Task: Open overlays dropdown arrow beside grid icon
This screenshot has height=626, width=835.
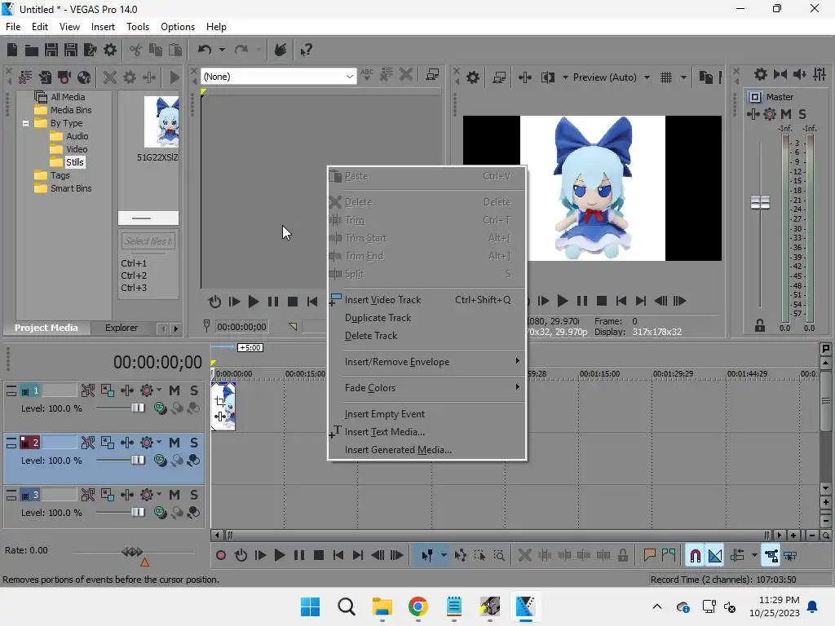Action: pos(684,77)
